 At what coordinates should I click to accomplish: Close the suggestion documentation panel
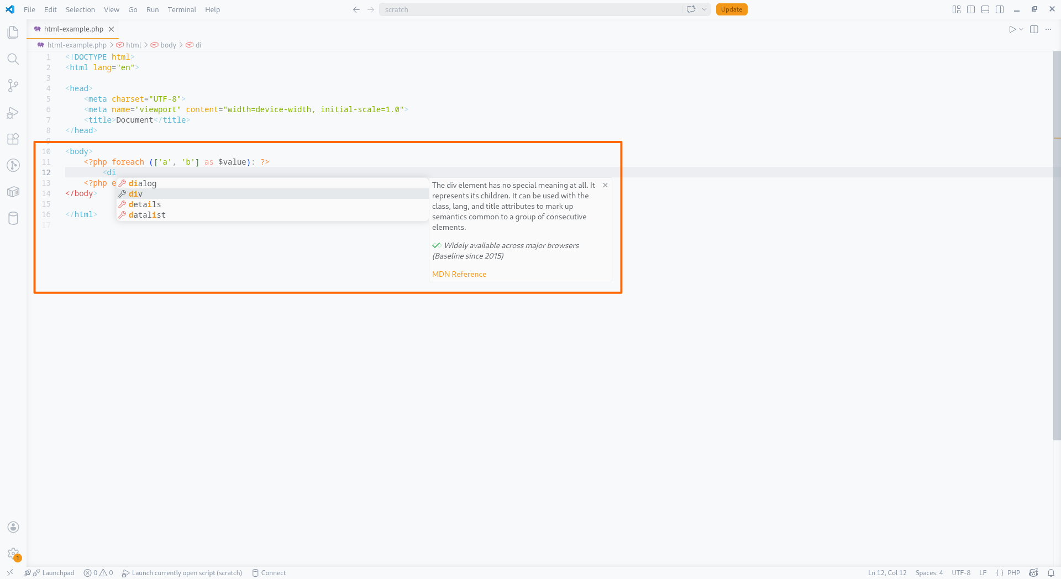click(x=606, y=185)
